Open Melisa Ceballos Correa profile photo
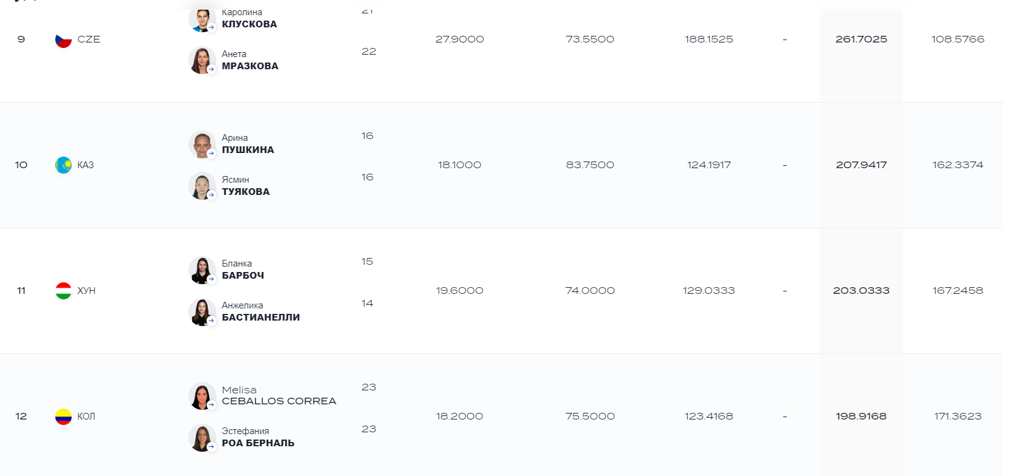The image size is (1019, 476). (202, 396)
